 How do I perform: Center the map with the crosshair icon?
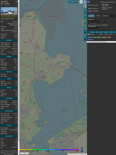pos(85,10)
